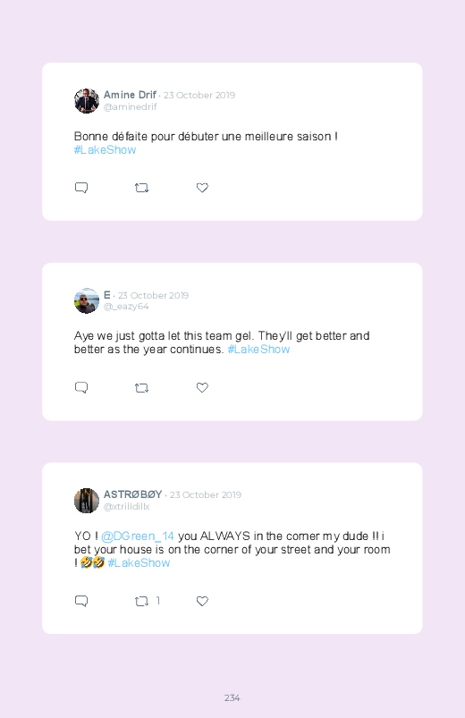Like ASTRØBØY's corner tweet
Viewport: 465px width, 718px height.
202,601
